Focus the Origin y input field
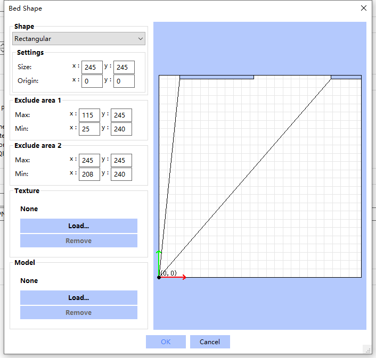Viewport: 376px width, 358px height. (x=124, y=81)
